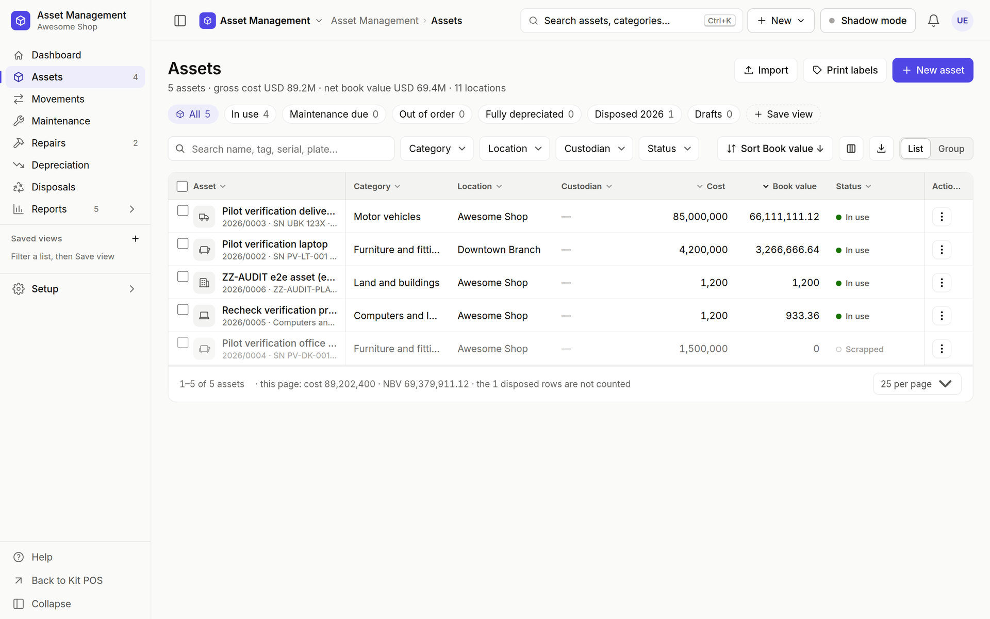Click the Asset Management cube logo in sidebar

[21, 21]
